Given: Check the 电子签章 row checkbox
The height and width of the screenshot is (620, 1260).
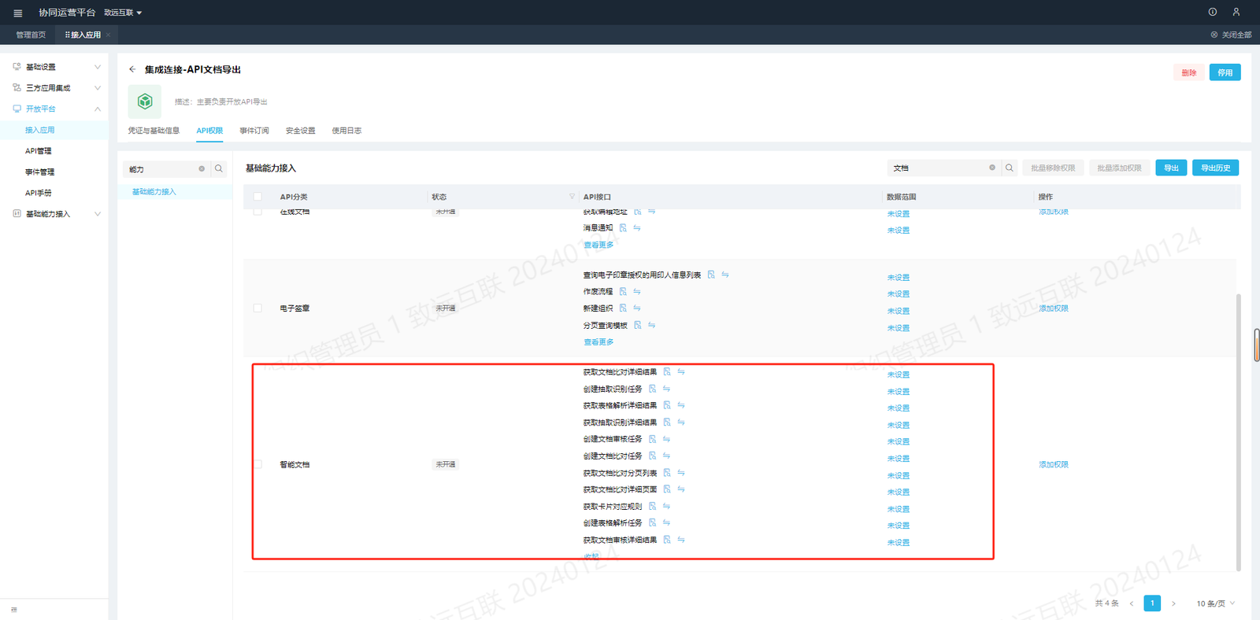Looking at the screenshot, I should (x=258, y=308).
